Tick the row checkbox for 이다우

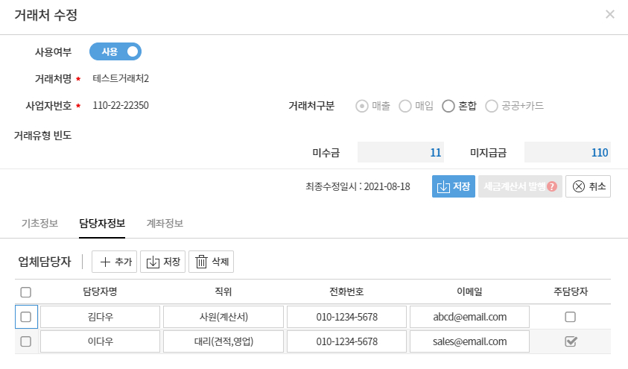(25, 341)
